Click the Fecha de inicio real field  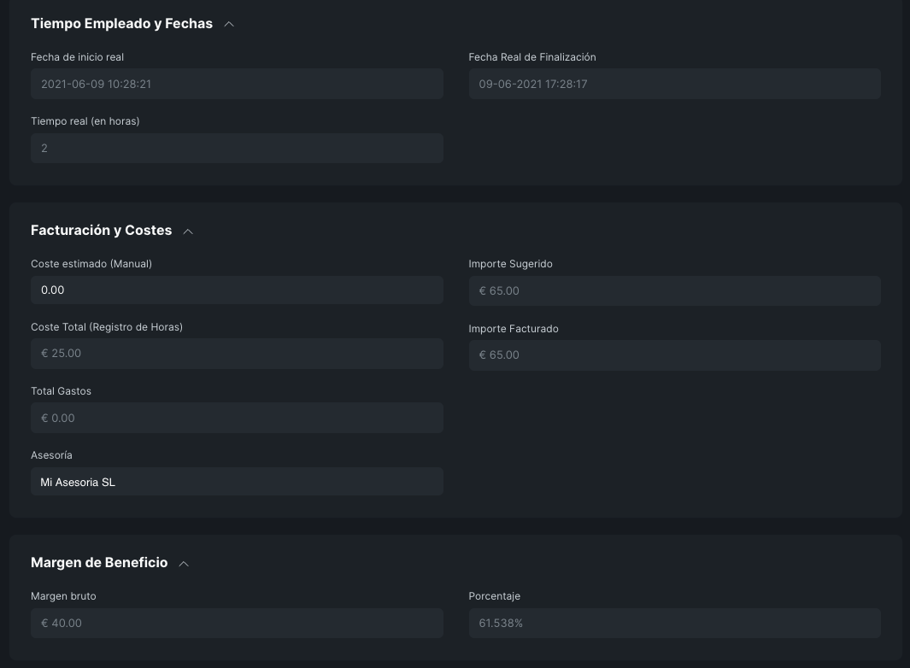coord(237,85)
